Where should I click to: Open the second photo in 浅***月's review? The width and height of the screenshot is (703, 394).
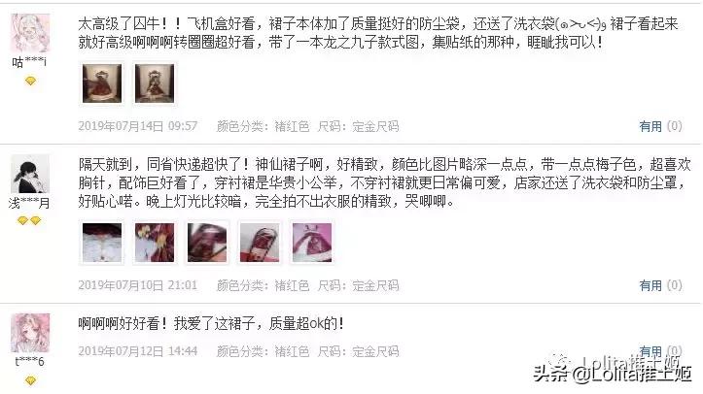pos(155,243)
